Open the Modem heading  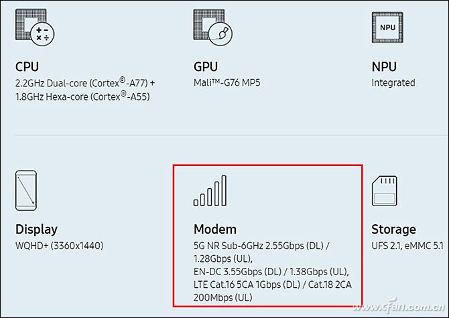214,230
